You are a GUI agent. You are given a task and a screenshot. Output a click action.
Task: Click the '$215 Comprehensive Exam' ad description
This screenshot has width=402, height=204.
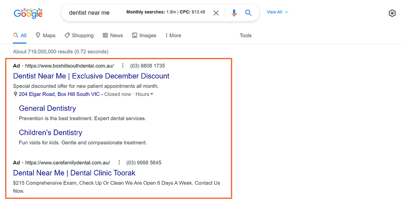117,187
